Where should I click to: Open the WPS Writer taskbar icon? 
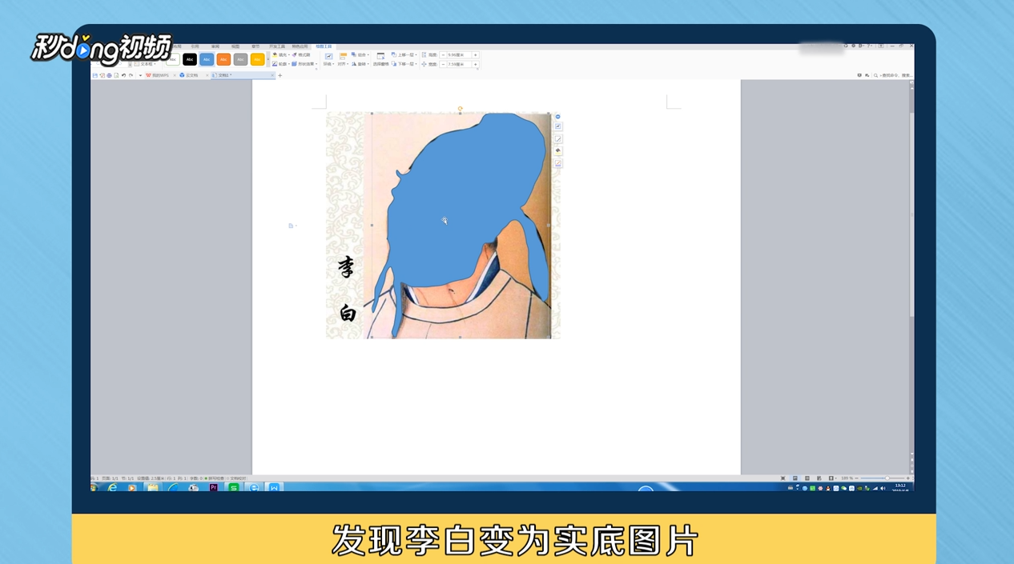click(x=274, y=487)
